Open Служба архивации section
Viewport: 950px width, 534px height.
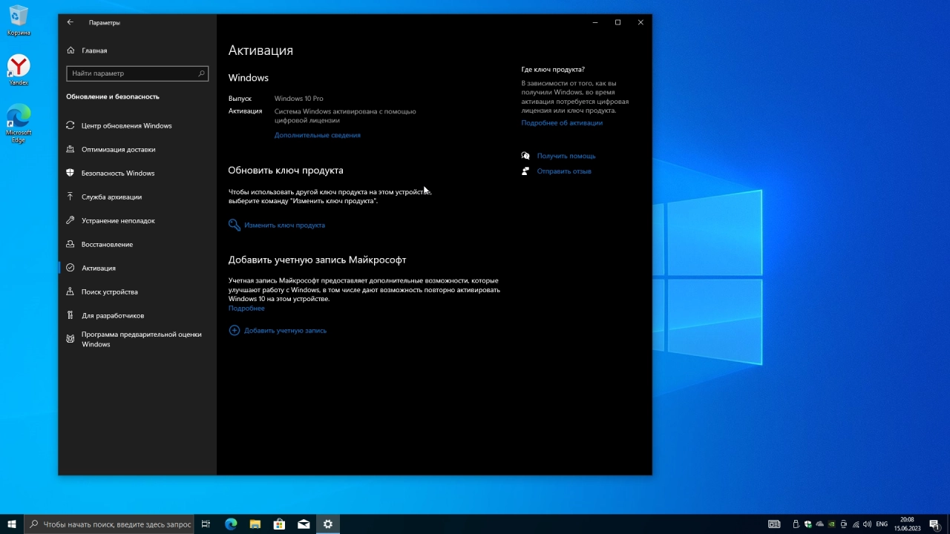[x=111, y=197]
